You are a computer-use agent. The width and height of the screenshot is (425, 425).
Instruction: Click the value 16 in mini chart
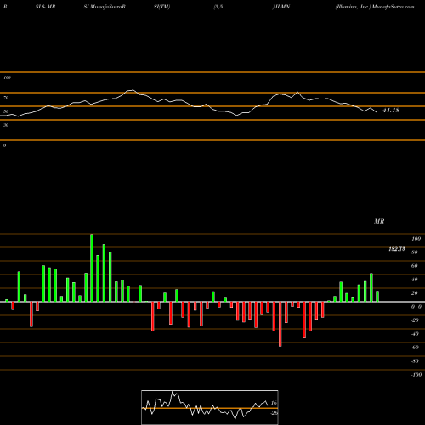[274, 403]
